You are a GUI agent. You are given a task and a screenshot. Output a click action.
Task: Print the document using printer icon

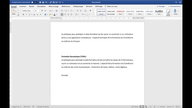54,2
